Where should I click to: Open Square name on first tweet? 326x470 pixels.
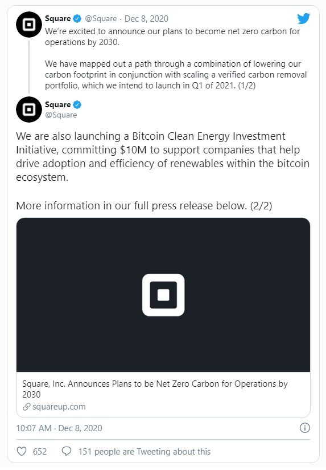tap(57, 19)
